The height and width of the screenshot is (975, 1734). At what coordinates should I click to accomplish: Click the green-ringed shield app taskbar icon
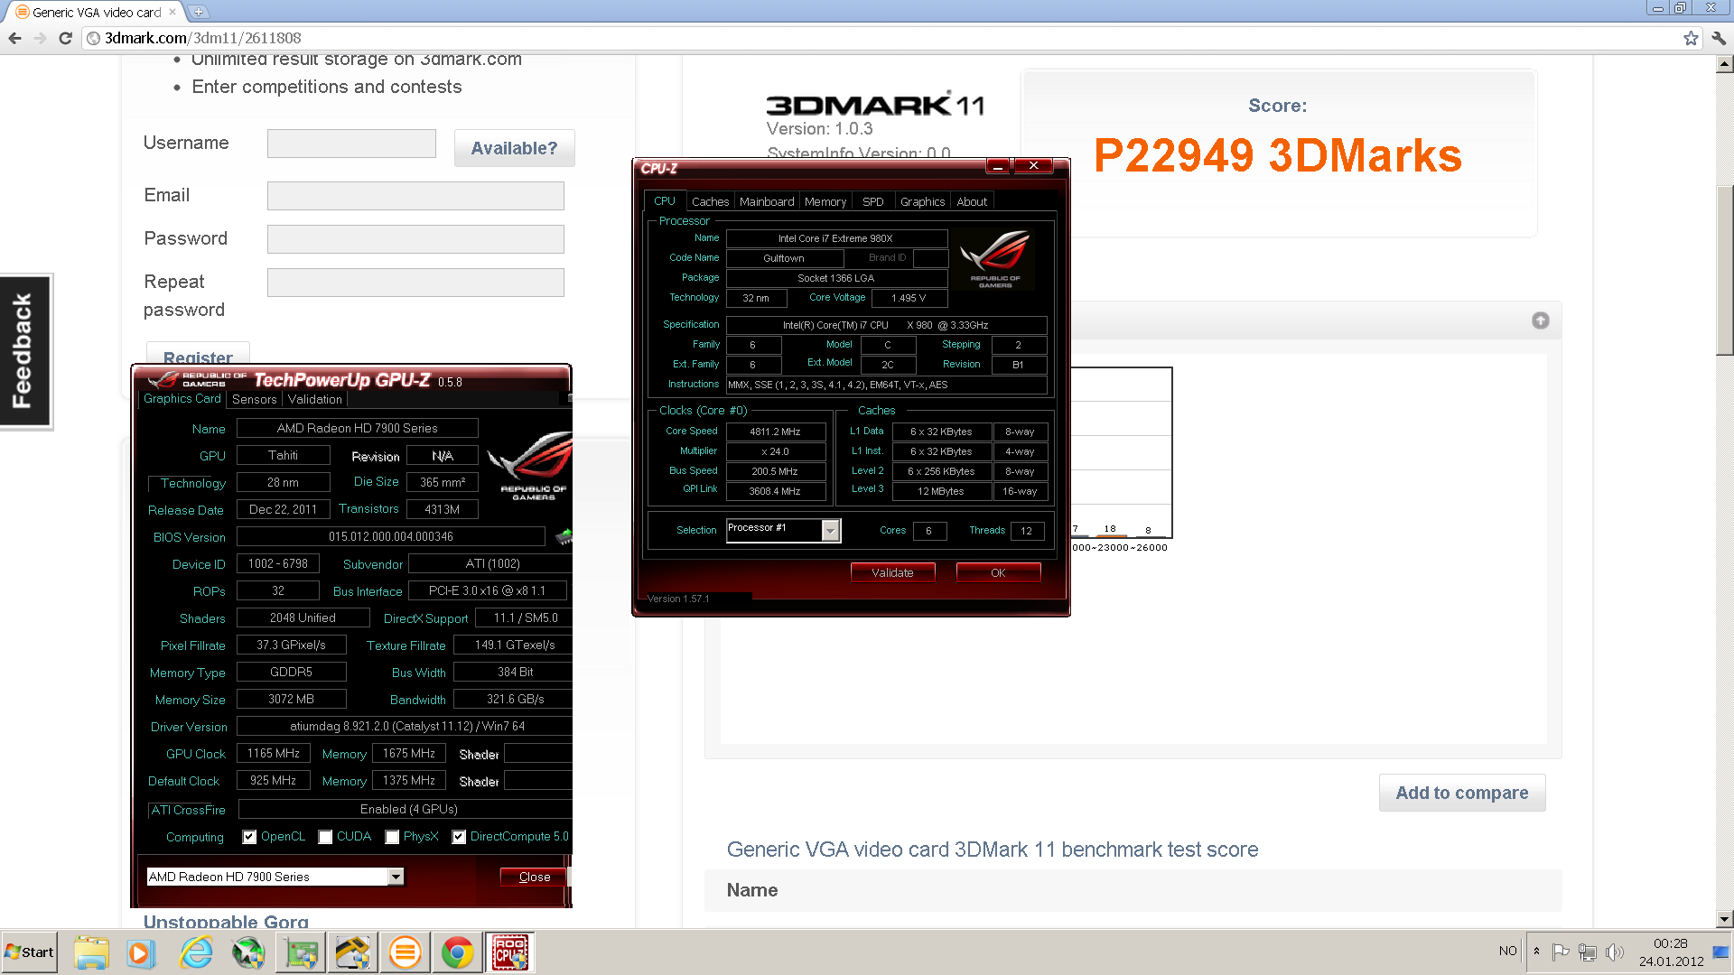pos(247,952)
